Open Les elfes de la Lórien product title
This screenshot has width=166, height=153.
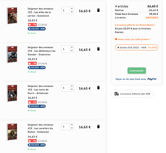[x=40, y=12]
